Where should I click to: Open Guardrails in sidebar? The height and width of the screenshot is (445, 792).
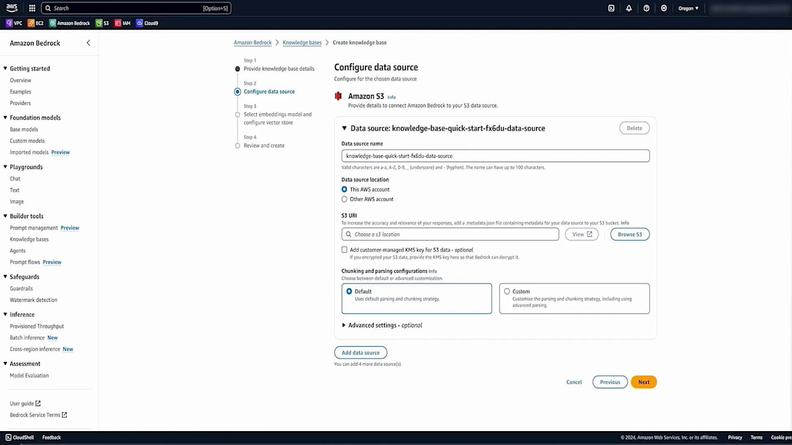tap(21, 289)
